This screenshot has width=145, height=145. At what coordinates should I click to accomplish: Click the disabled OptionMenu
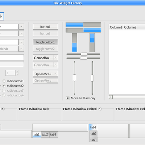click(45, 80)
